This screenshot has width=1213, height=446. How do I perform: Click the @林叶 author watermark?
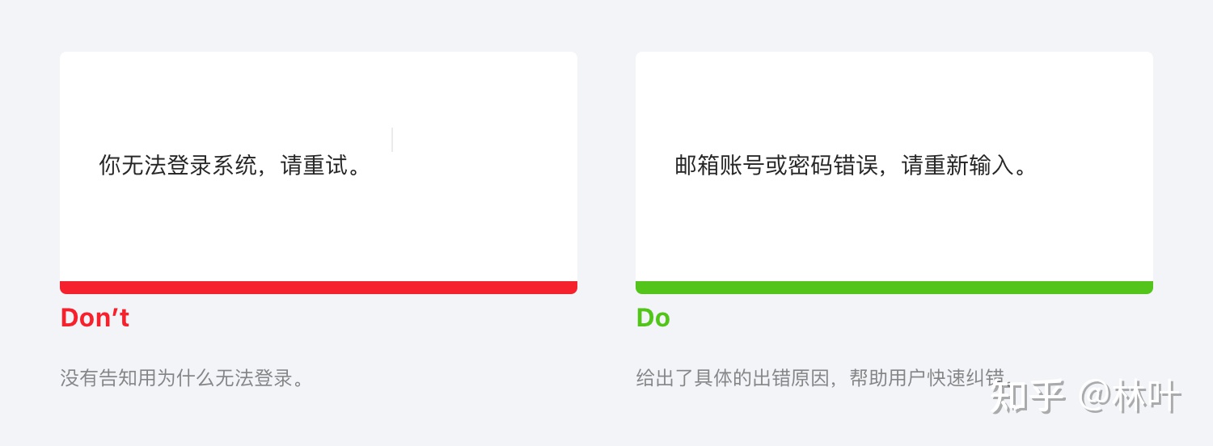click(x=1131, y=398)
